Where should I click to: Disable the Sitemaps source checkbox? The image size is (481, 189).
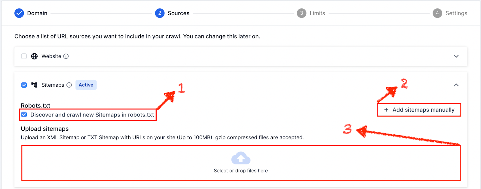tap(24, 85)
